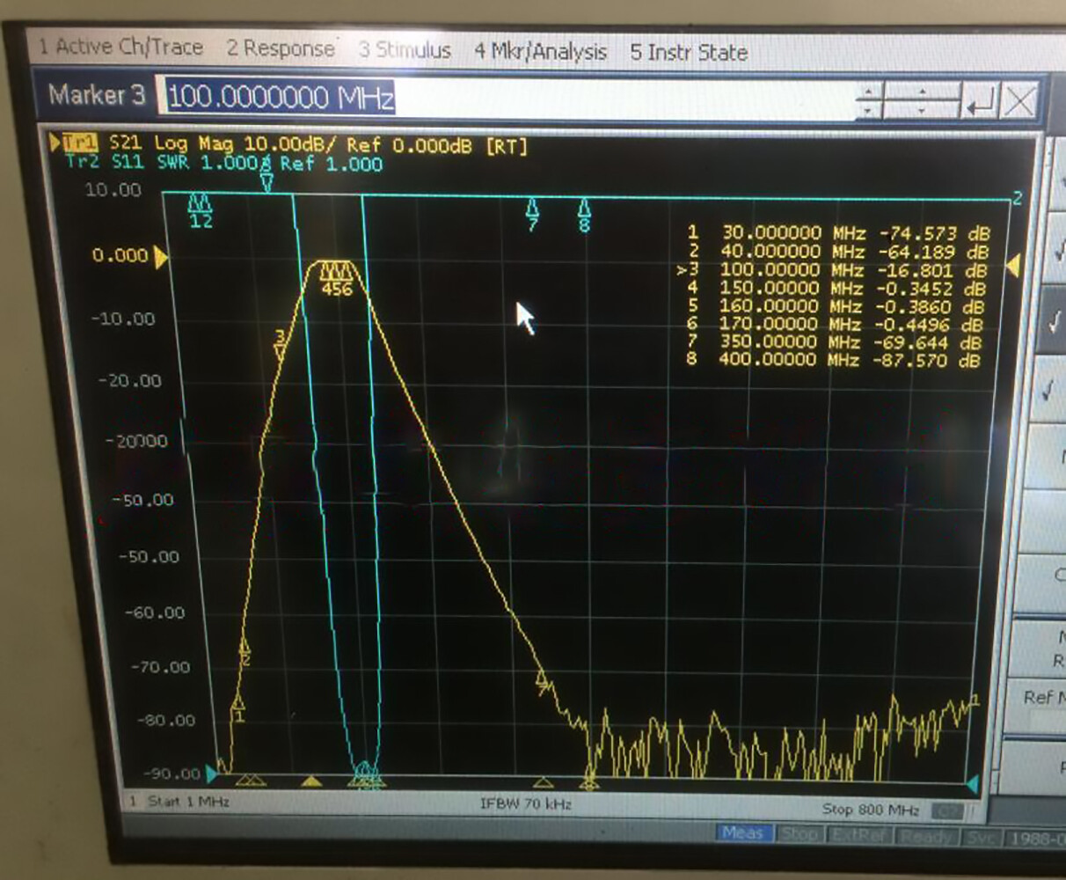Click the yellow reference arrow beside 0.000
Viewport: 1066px width, 880px height.
[161, 257]
